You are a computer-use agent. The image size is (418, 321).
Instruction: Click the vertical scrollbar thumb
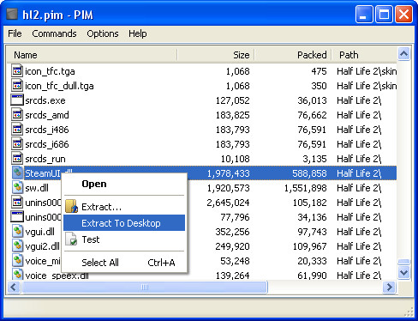(x=403, y=262)
